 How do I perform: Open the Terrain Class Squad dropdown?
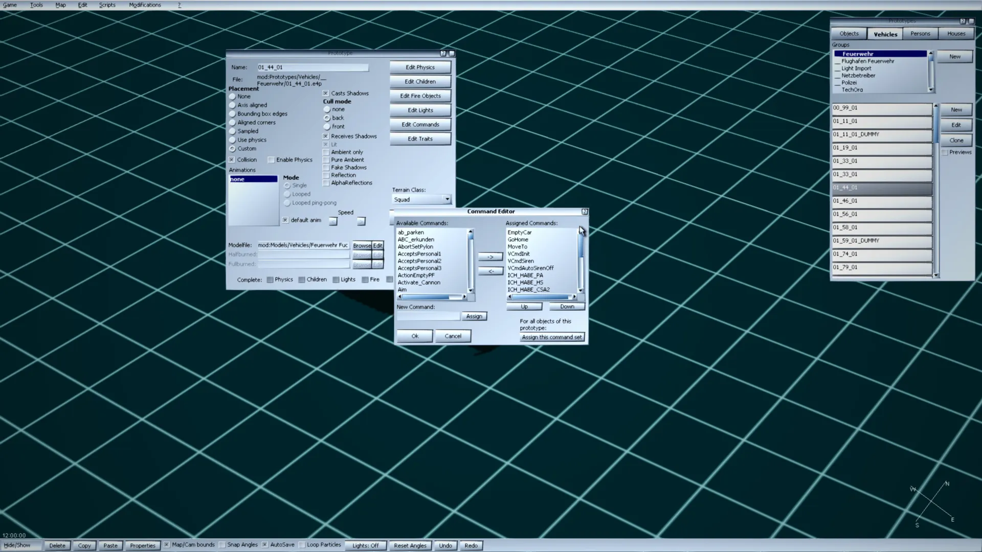point(447,199)
